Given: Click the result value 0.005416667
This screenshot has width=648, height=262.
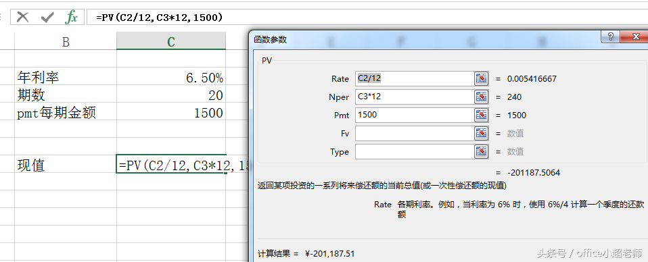Looking at the screenshot, I should (x=532, y=79).
